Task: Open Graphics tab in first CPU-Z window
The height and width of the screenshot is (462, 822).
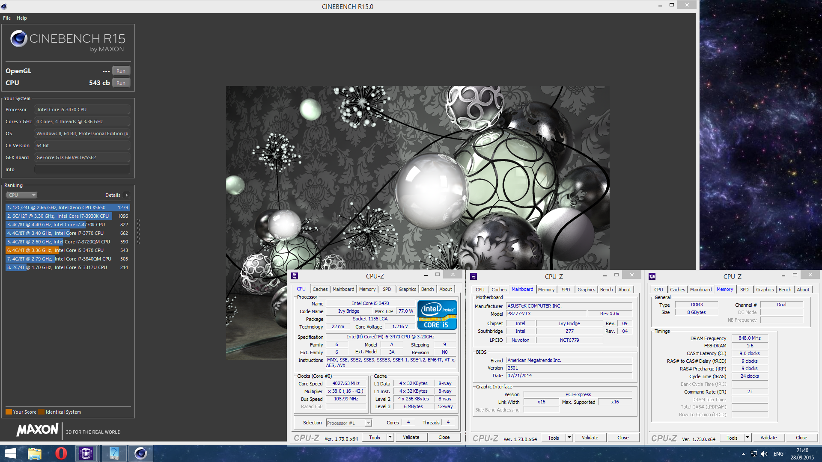Action: tap(407, 289)
